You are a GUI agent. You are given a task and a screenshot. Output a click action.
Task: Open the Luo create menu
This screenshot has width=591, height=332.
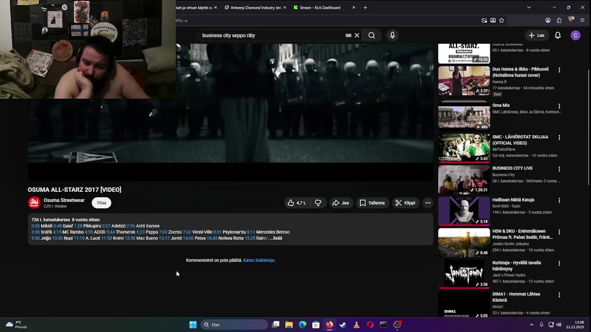[537, 36]
